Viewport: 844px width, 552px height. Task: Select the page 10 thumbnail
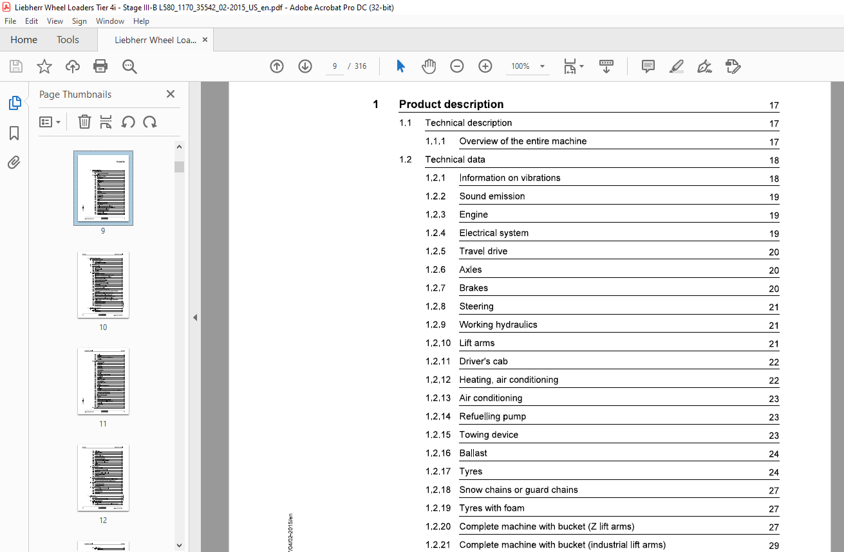click(x=103, y=284)
